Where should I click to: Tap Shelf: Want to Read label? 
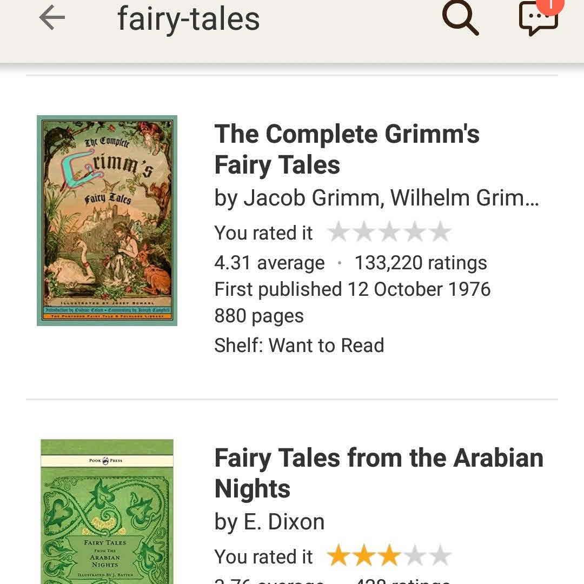pos(299,345)
